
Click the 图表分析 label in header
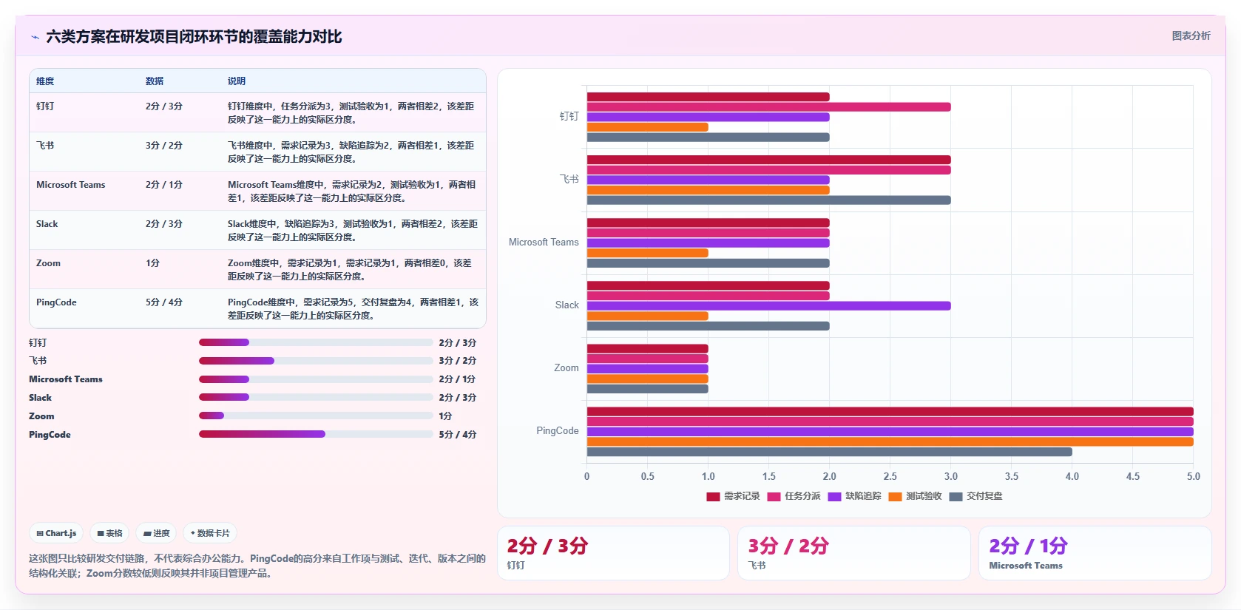[1191, 35]
